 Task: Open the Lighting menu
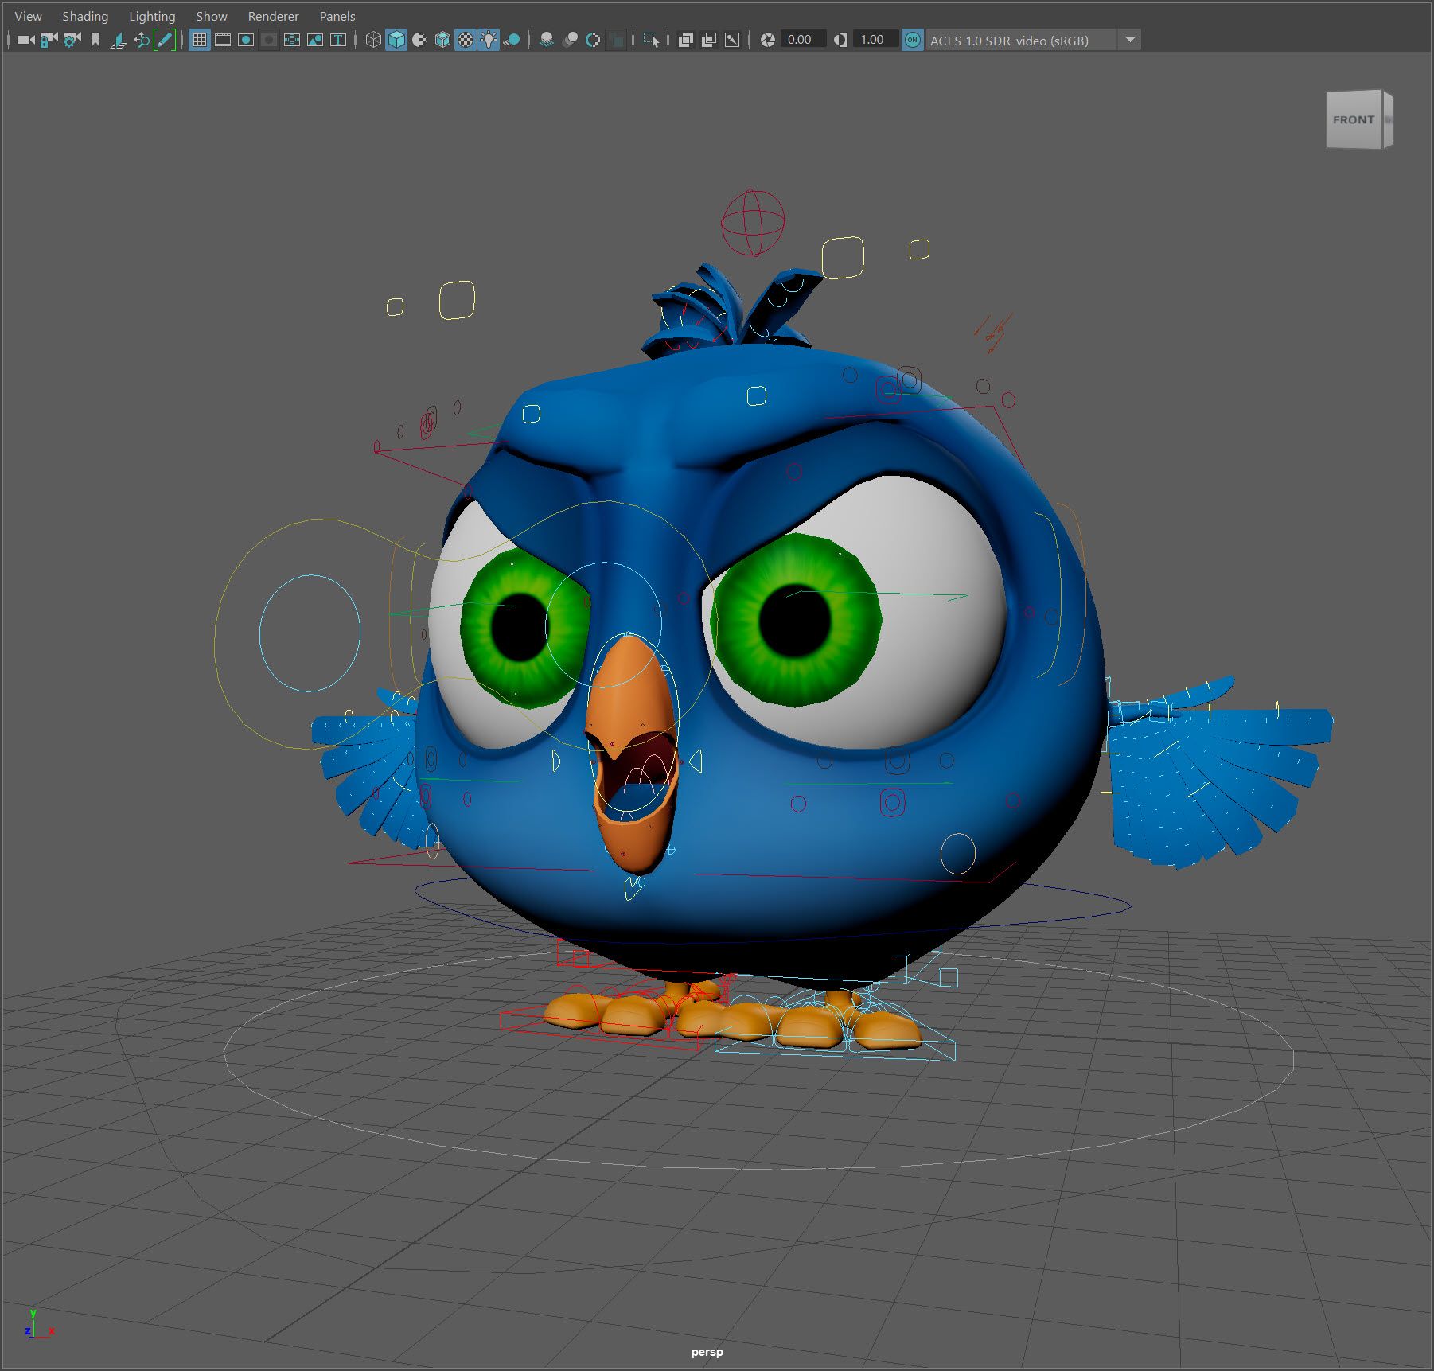coord(152,16)
